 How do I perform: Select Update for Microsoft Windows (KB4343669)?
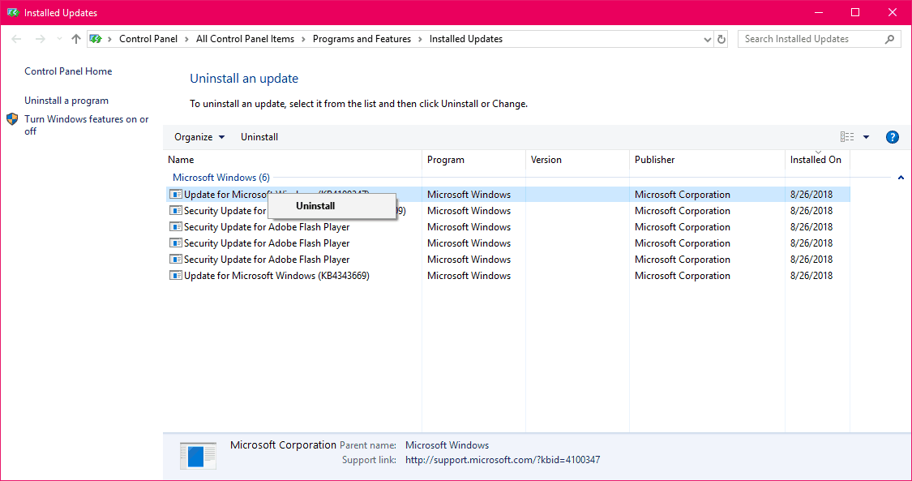[276, 276]
